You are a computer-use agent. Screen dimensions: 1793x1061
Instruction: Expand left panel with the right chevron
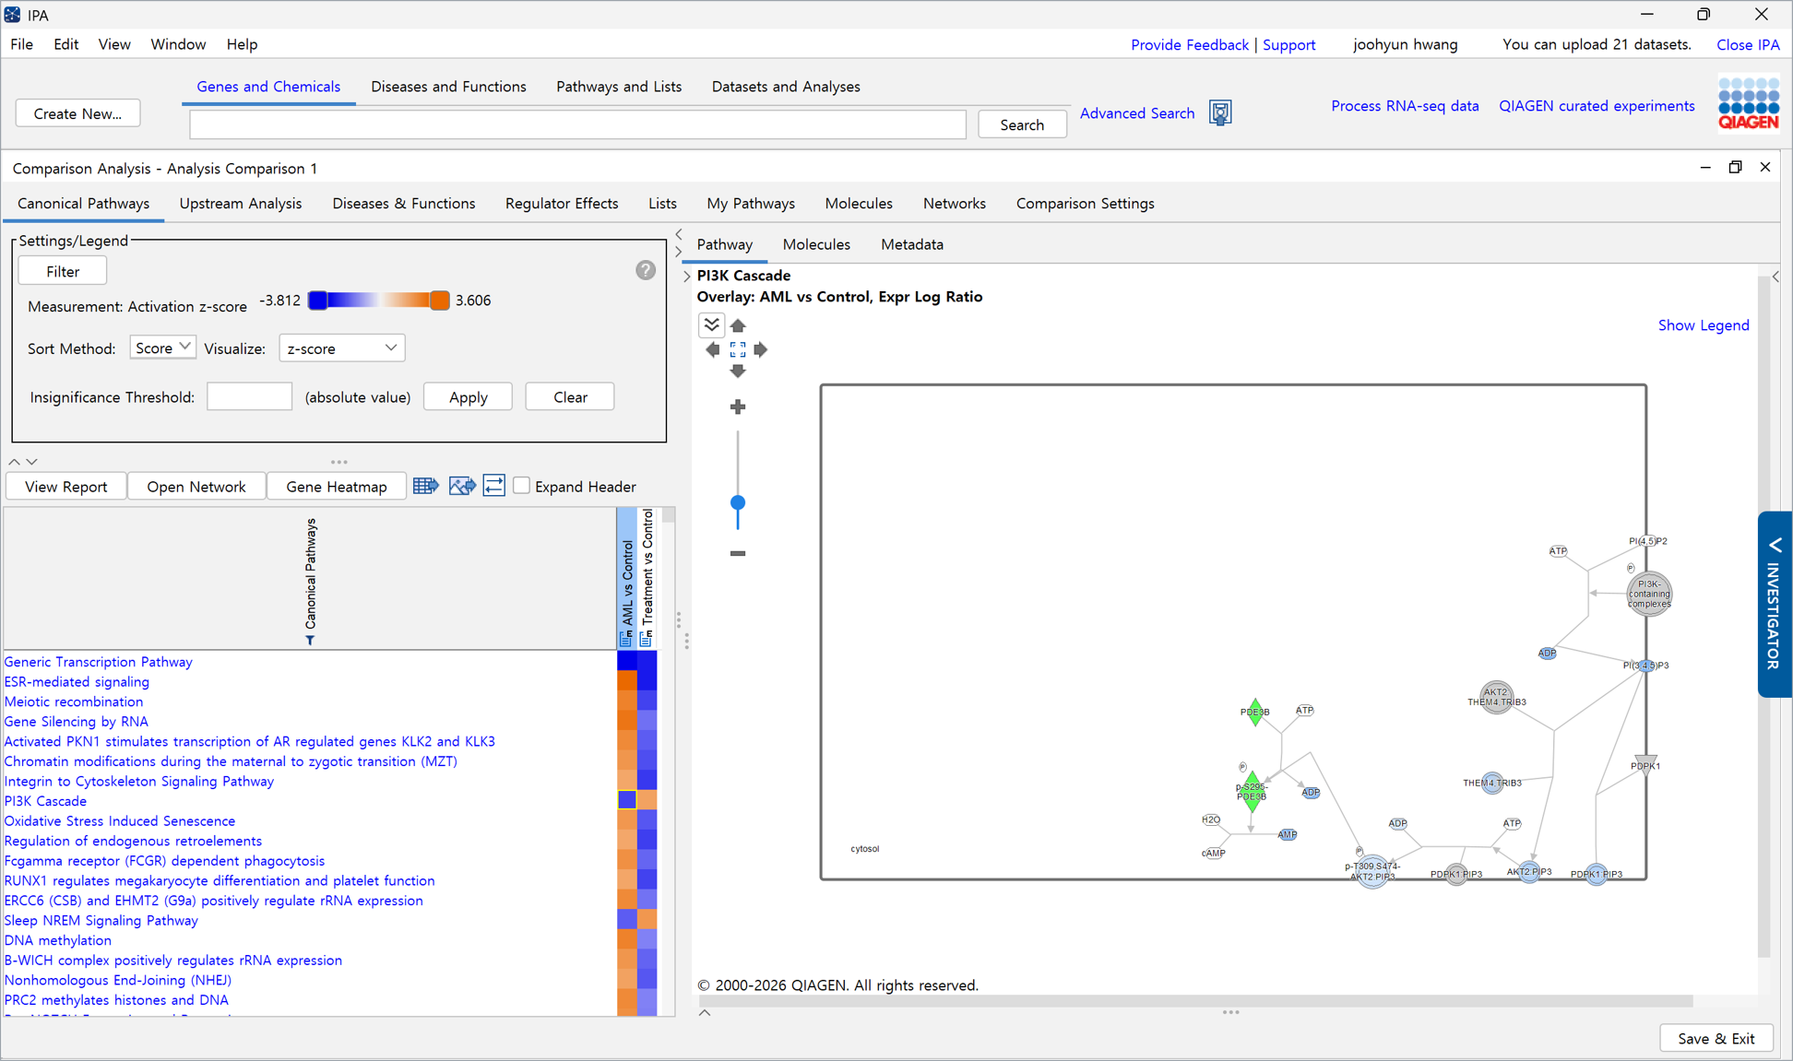tap(679, 251)
